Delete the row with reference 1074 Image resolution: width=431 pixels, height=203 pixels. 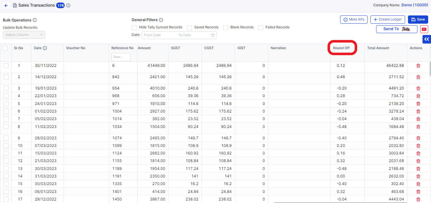(x=418, y=138)
